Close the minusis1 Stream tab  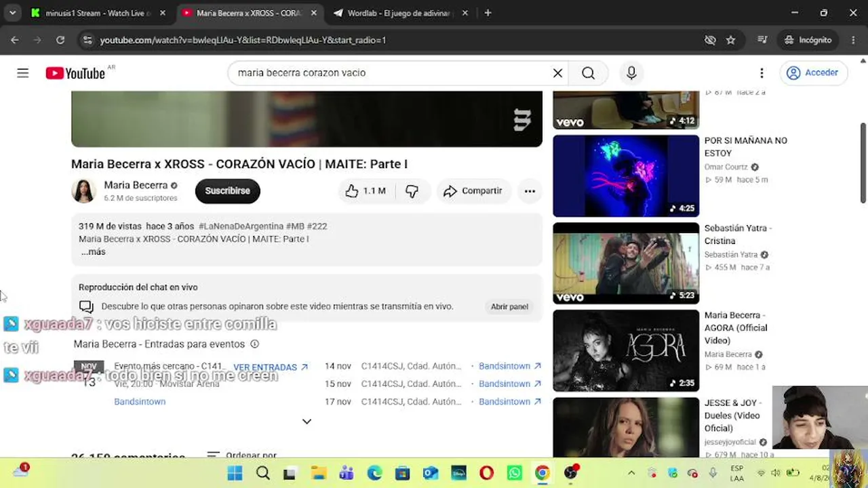click(x=163, y=13)
